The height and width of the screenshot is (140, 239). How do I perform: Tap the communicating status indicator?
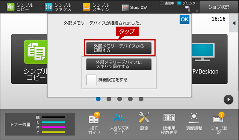(167, 3)
